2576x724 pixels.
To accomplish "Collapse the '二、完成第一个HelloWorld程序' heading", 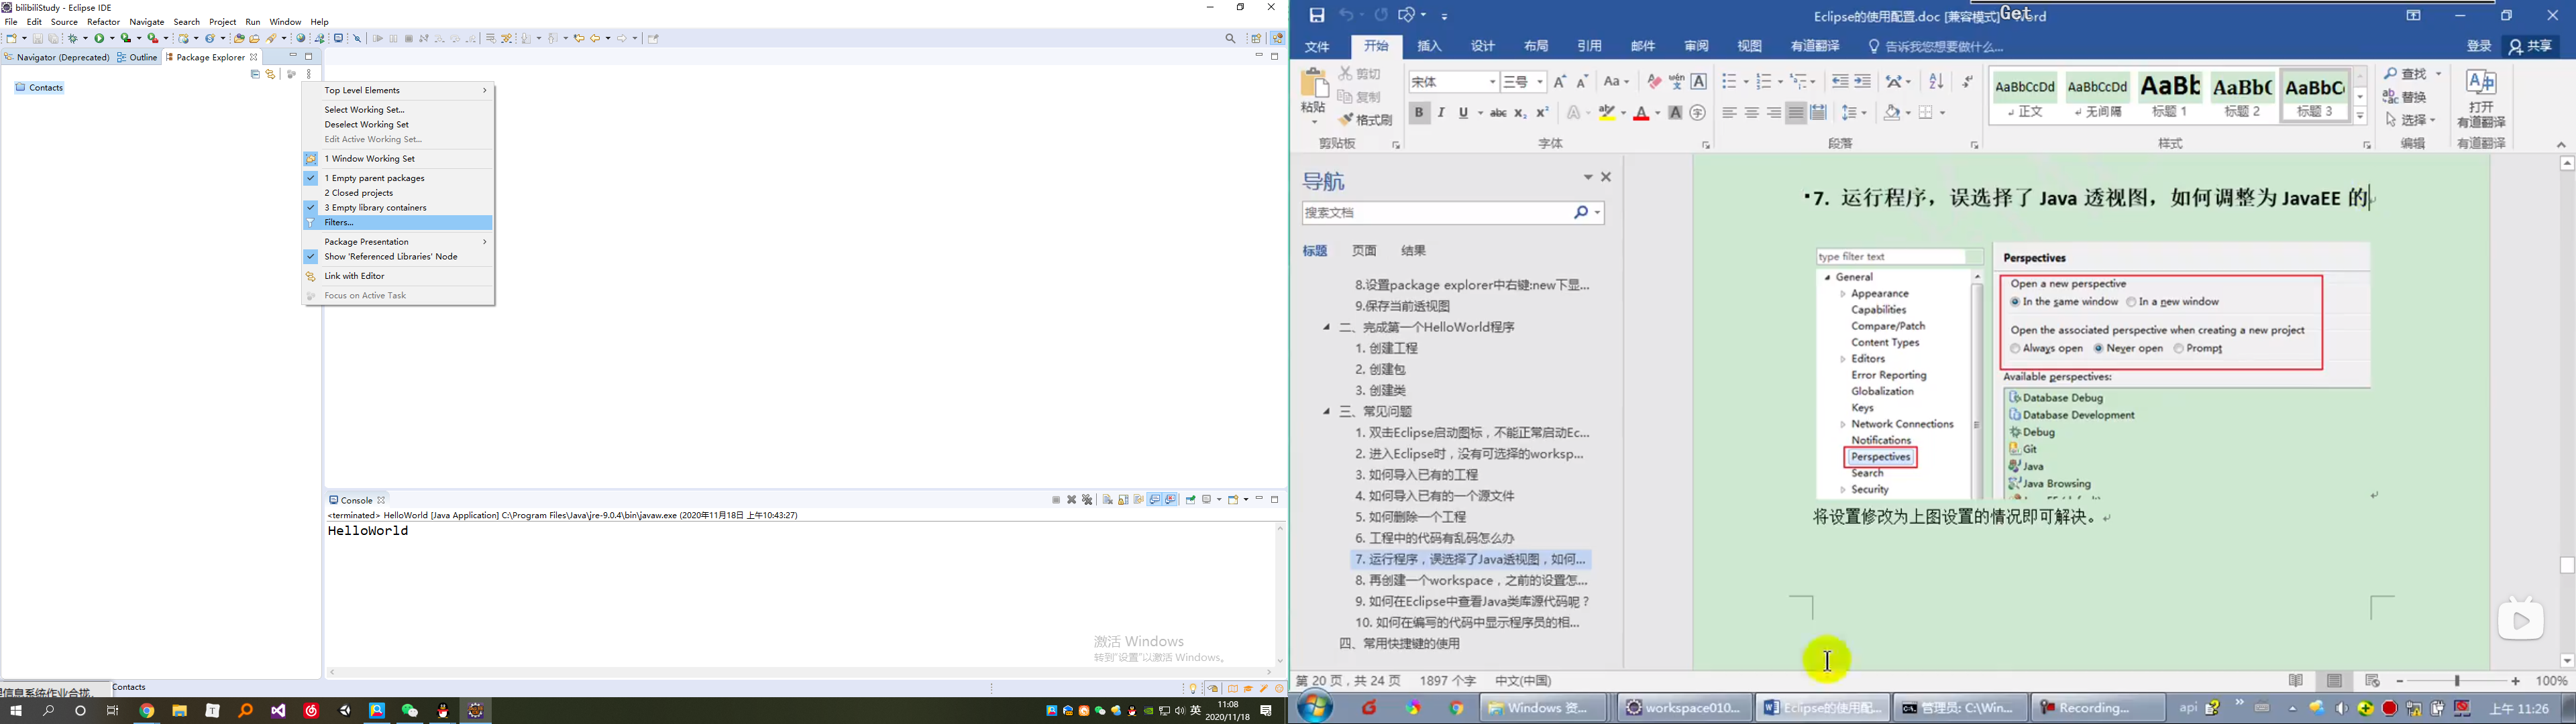I will pos(1326,328).
